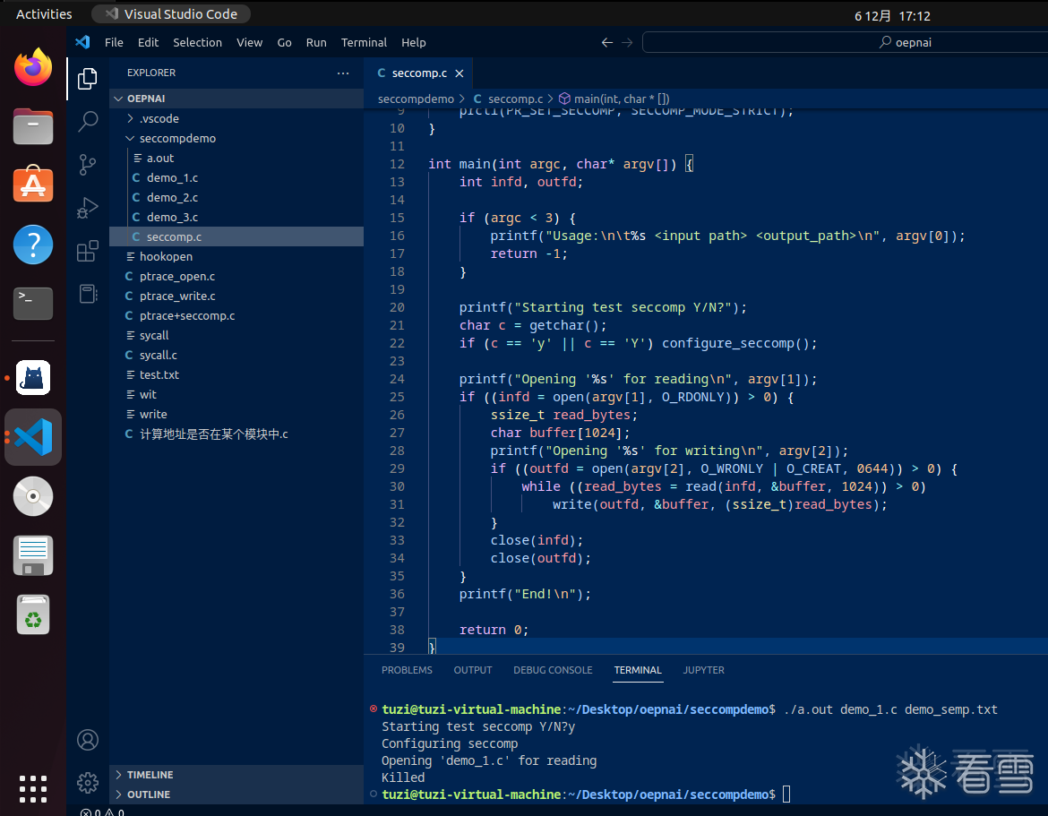Viewport: 1048px width, 816px height.
Task: Switch to the DEBUG CONSOLE tab
Action: point(553,670)
